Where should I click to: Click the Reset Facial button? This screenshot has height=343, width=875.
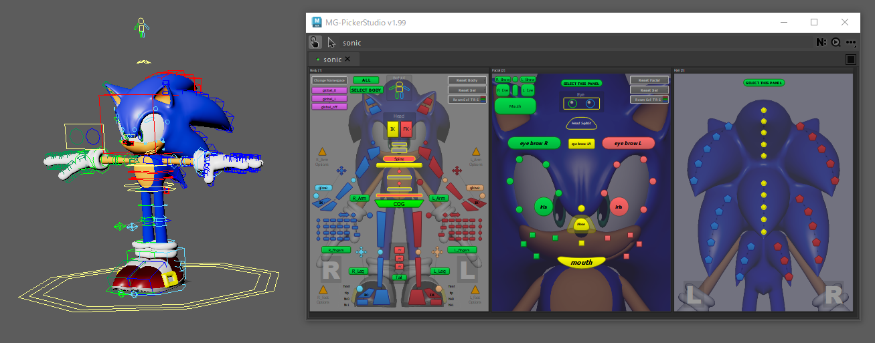(x=649, y=80)
